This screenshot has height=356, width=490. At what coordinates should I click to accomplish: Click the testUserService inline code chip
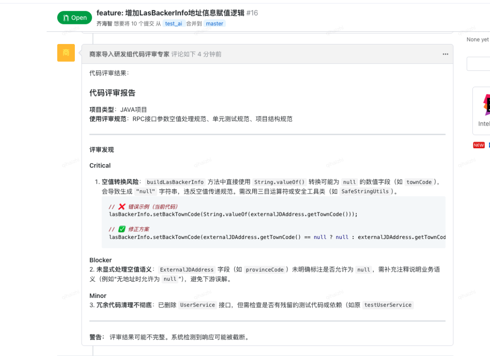pos(388,305)
